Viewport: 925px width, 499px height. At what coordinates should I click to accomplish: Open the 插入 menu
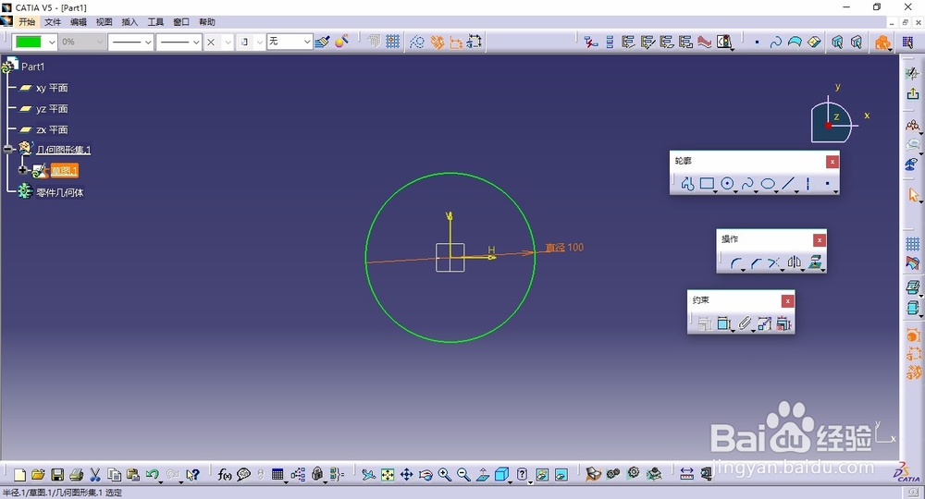tap(129, 22)
